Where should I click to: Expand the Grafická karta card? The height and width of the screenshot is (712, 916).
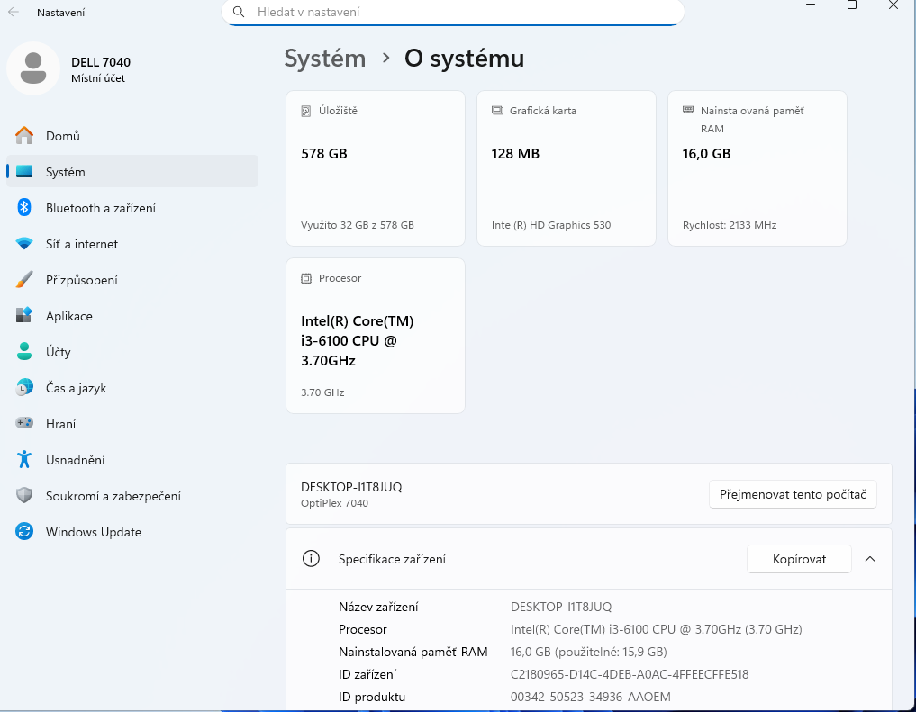coord(566,167)
